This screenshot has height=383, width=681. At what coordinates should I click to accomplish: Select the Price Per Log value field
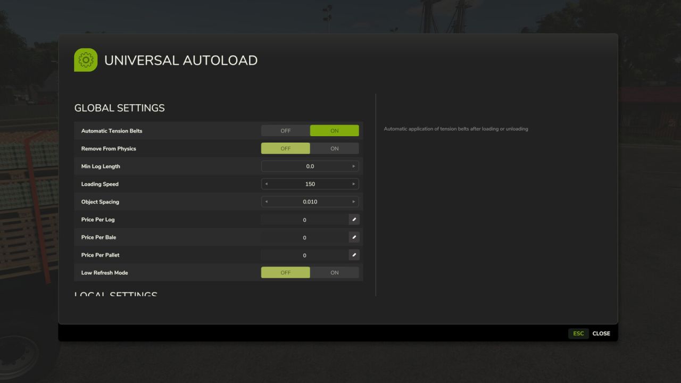pos(304,219)
